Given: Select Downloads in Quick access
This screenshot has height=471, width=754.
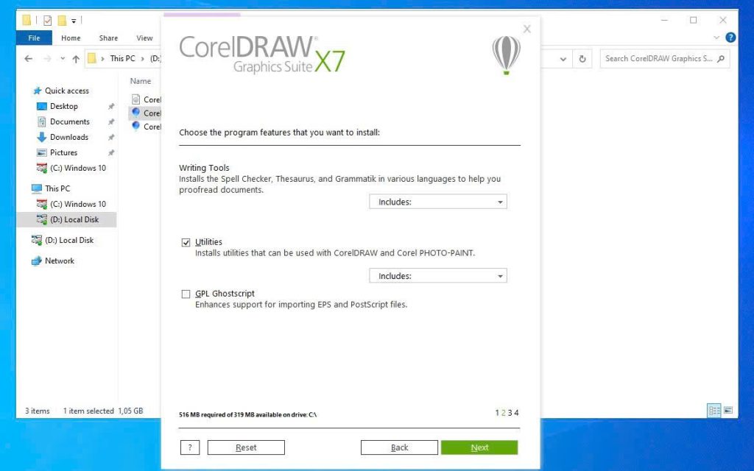Looking at the screenshot, I should coord(69,137).
